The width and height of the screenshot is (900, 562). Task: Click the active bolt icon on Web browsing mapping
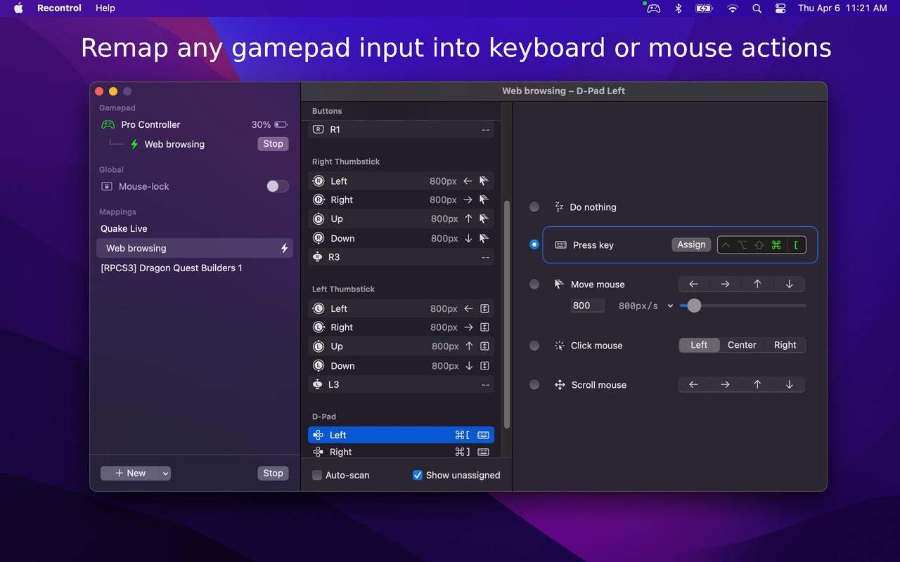[284, 248]
